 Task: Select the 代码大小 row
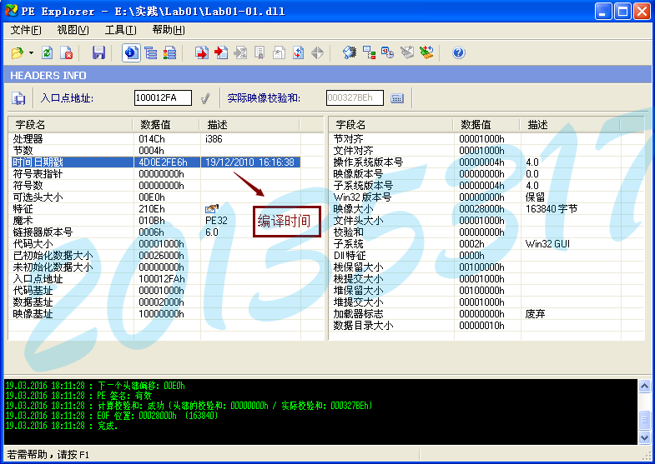pyautogui.click(x=156, y=244)
